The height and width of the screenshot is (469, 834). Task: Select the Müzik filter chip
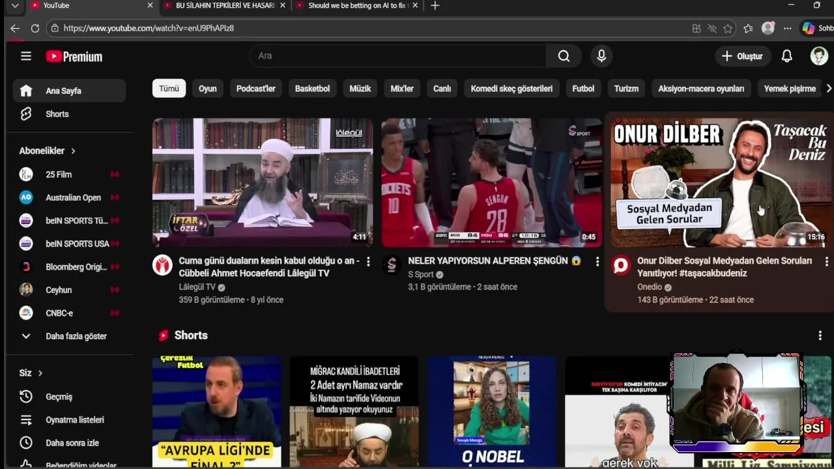point(360,89)
